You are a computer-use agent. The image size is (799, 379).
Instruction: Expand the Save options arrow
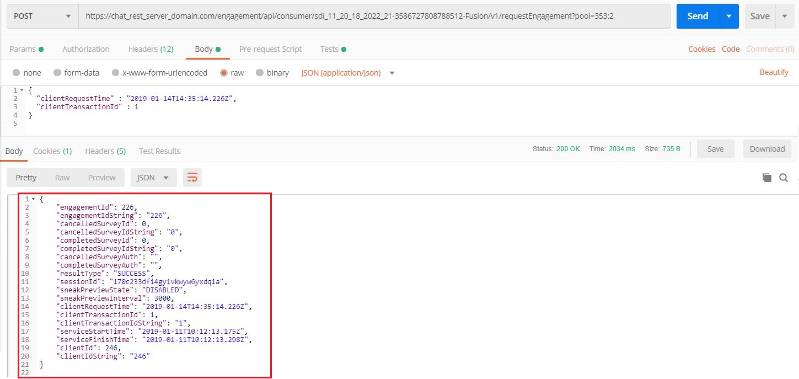(785, 17)
